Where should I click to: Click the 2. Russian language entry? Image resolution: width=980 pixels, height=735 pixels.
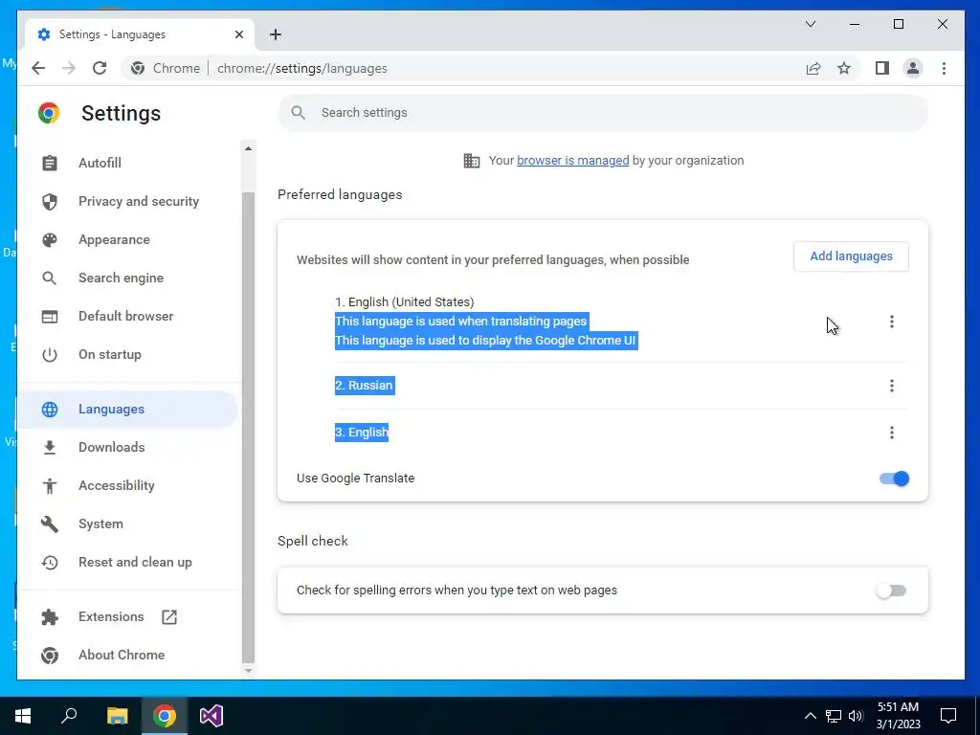[365, 386]
